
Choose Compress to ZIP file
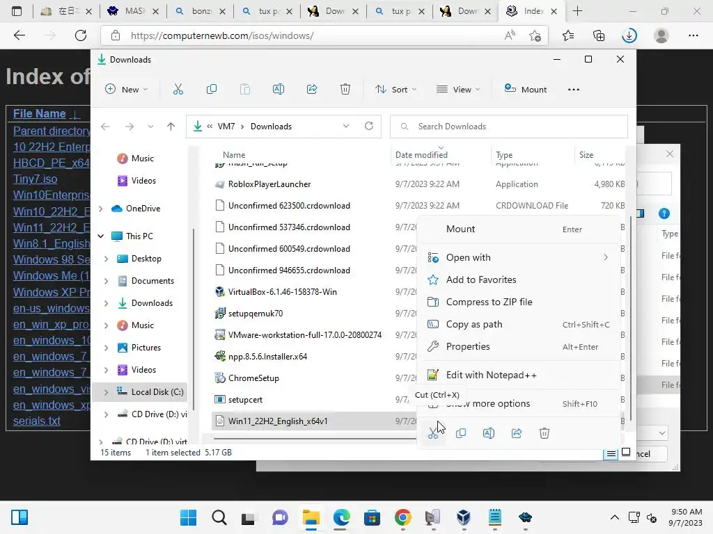coord(519,302)
